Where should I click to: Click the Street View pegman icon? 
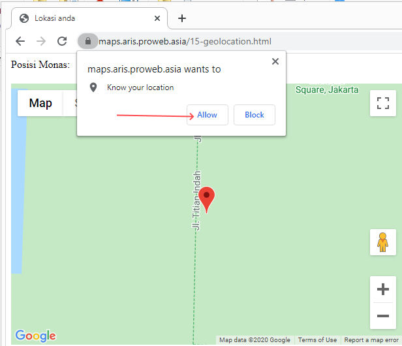coord(383,242)
